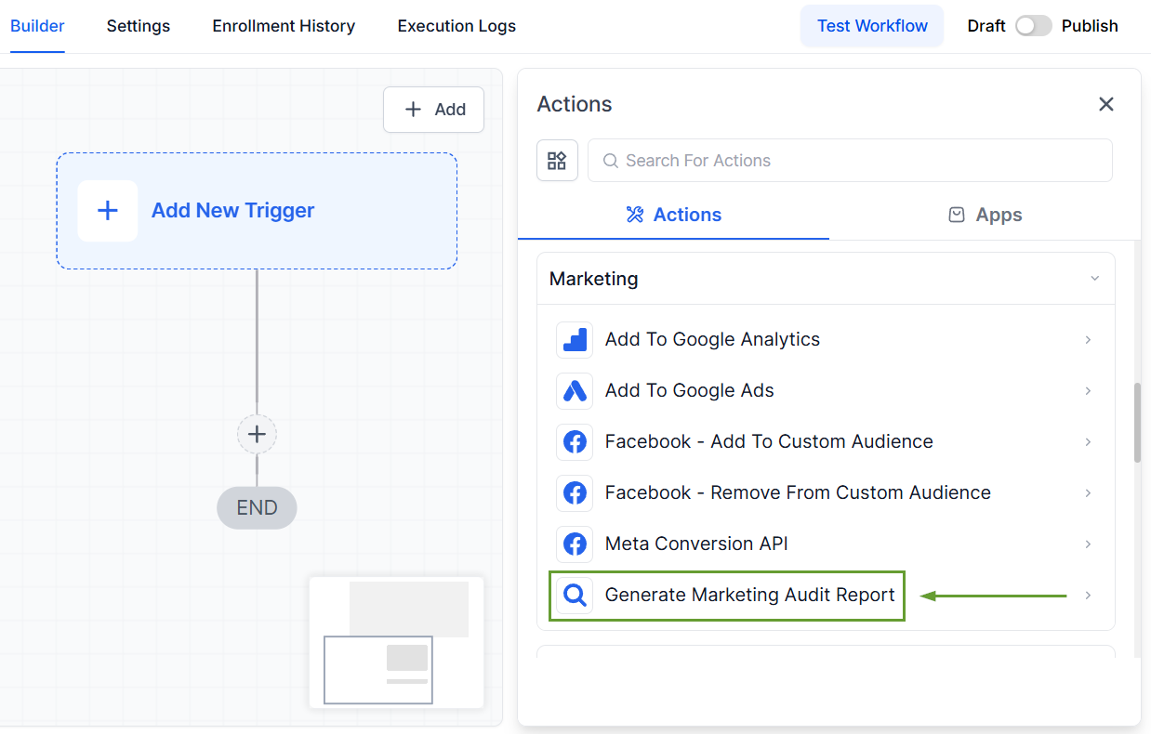Click the Actions panel scrollbar
Image resolution: width=1151 pixels, height=734 pixels.
(1137, 423)
